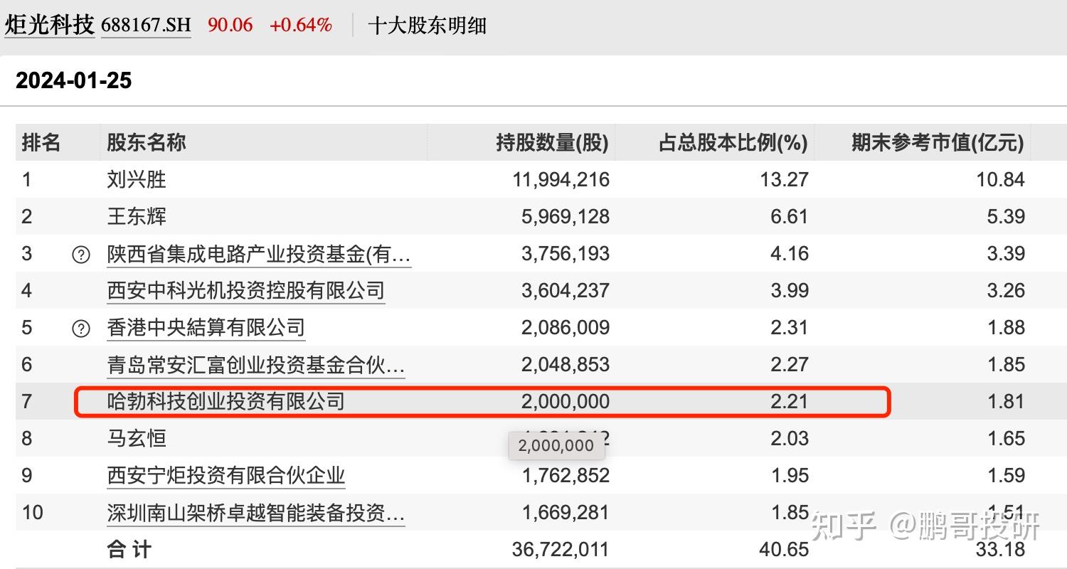
Task: Open shareholder link 西安中科光机投资控股有限公司
Action: pyautogui.click(x=245, y=290)
